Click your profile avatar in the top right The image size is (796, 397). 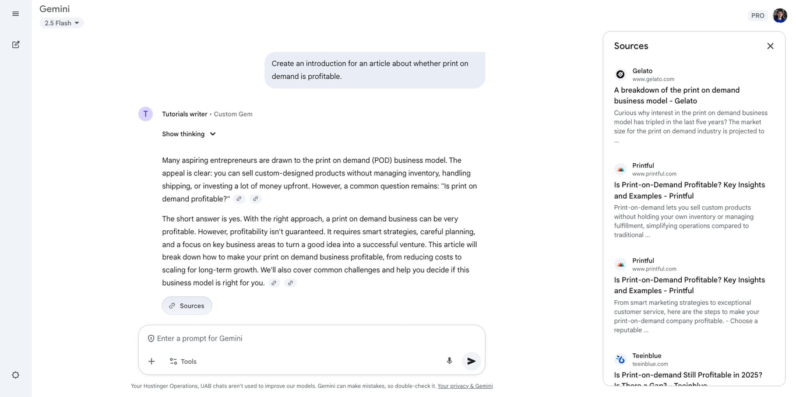(x=780, y=15)
